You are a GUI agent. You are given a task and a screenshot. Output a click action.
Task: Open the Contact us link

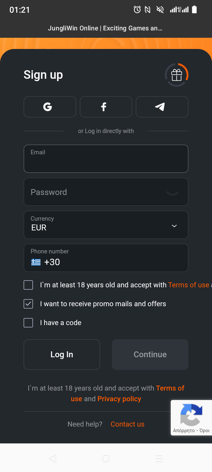pyautogui.click(x=127, y=424)
